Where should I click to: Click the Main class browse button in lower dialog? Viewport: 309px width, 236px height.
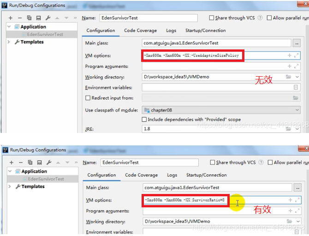(x=297, y=188)
